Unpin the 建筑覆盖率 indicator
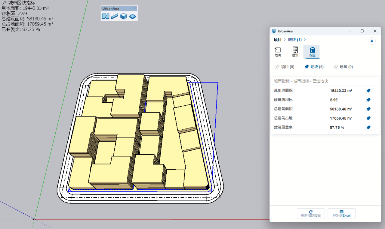The height and width of the screenshot is (229, 385). click(x=368, y=128)
